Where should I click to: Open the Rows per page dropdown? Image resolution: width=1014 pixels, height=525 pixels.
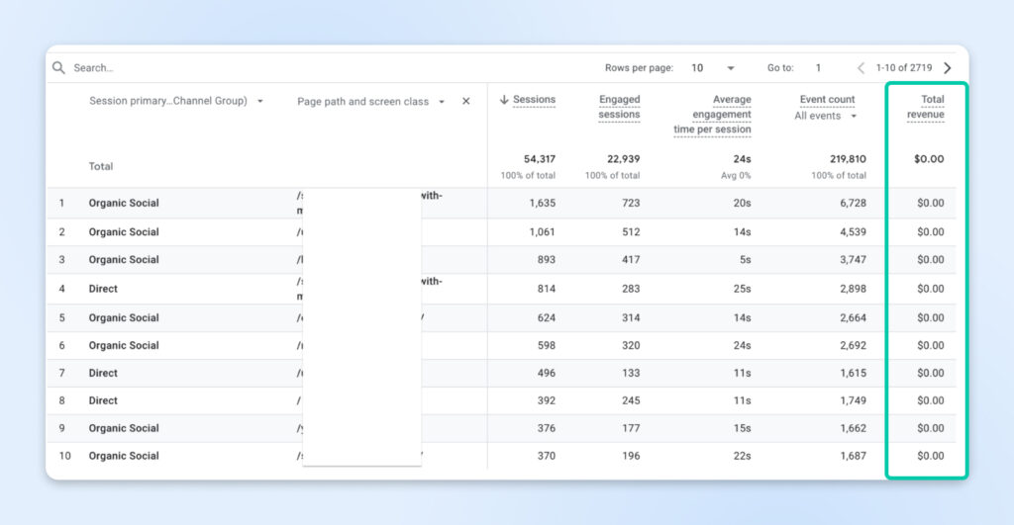pyautogui.click(x=714, y=68)
